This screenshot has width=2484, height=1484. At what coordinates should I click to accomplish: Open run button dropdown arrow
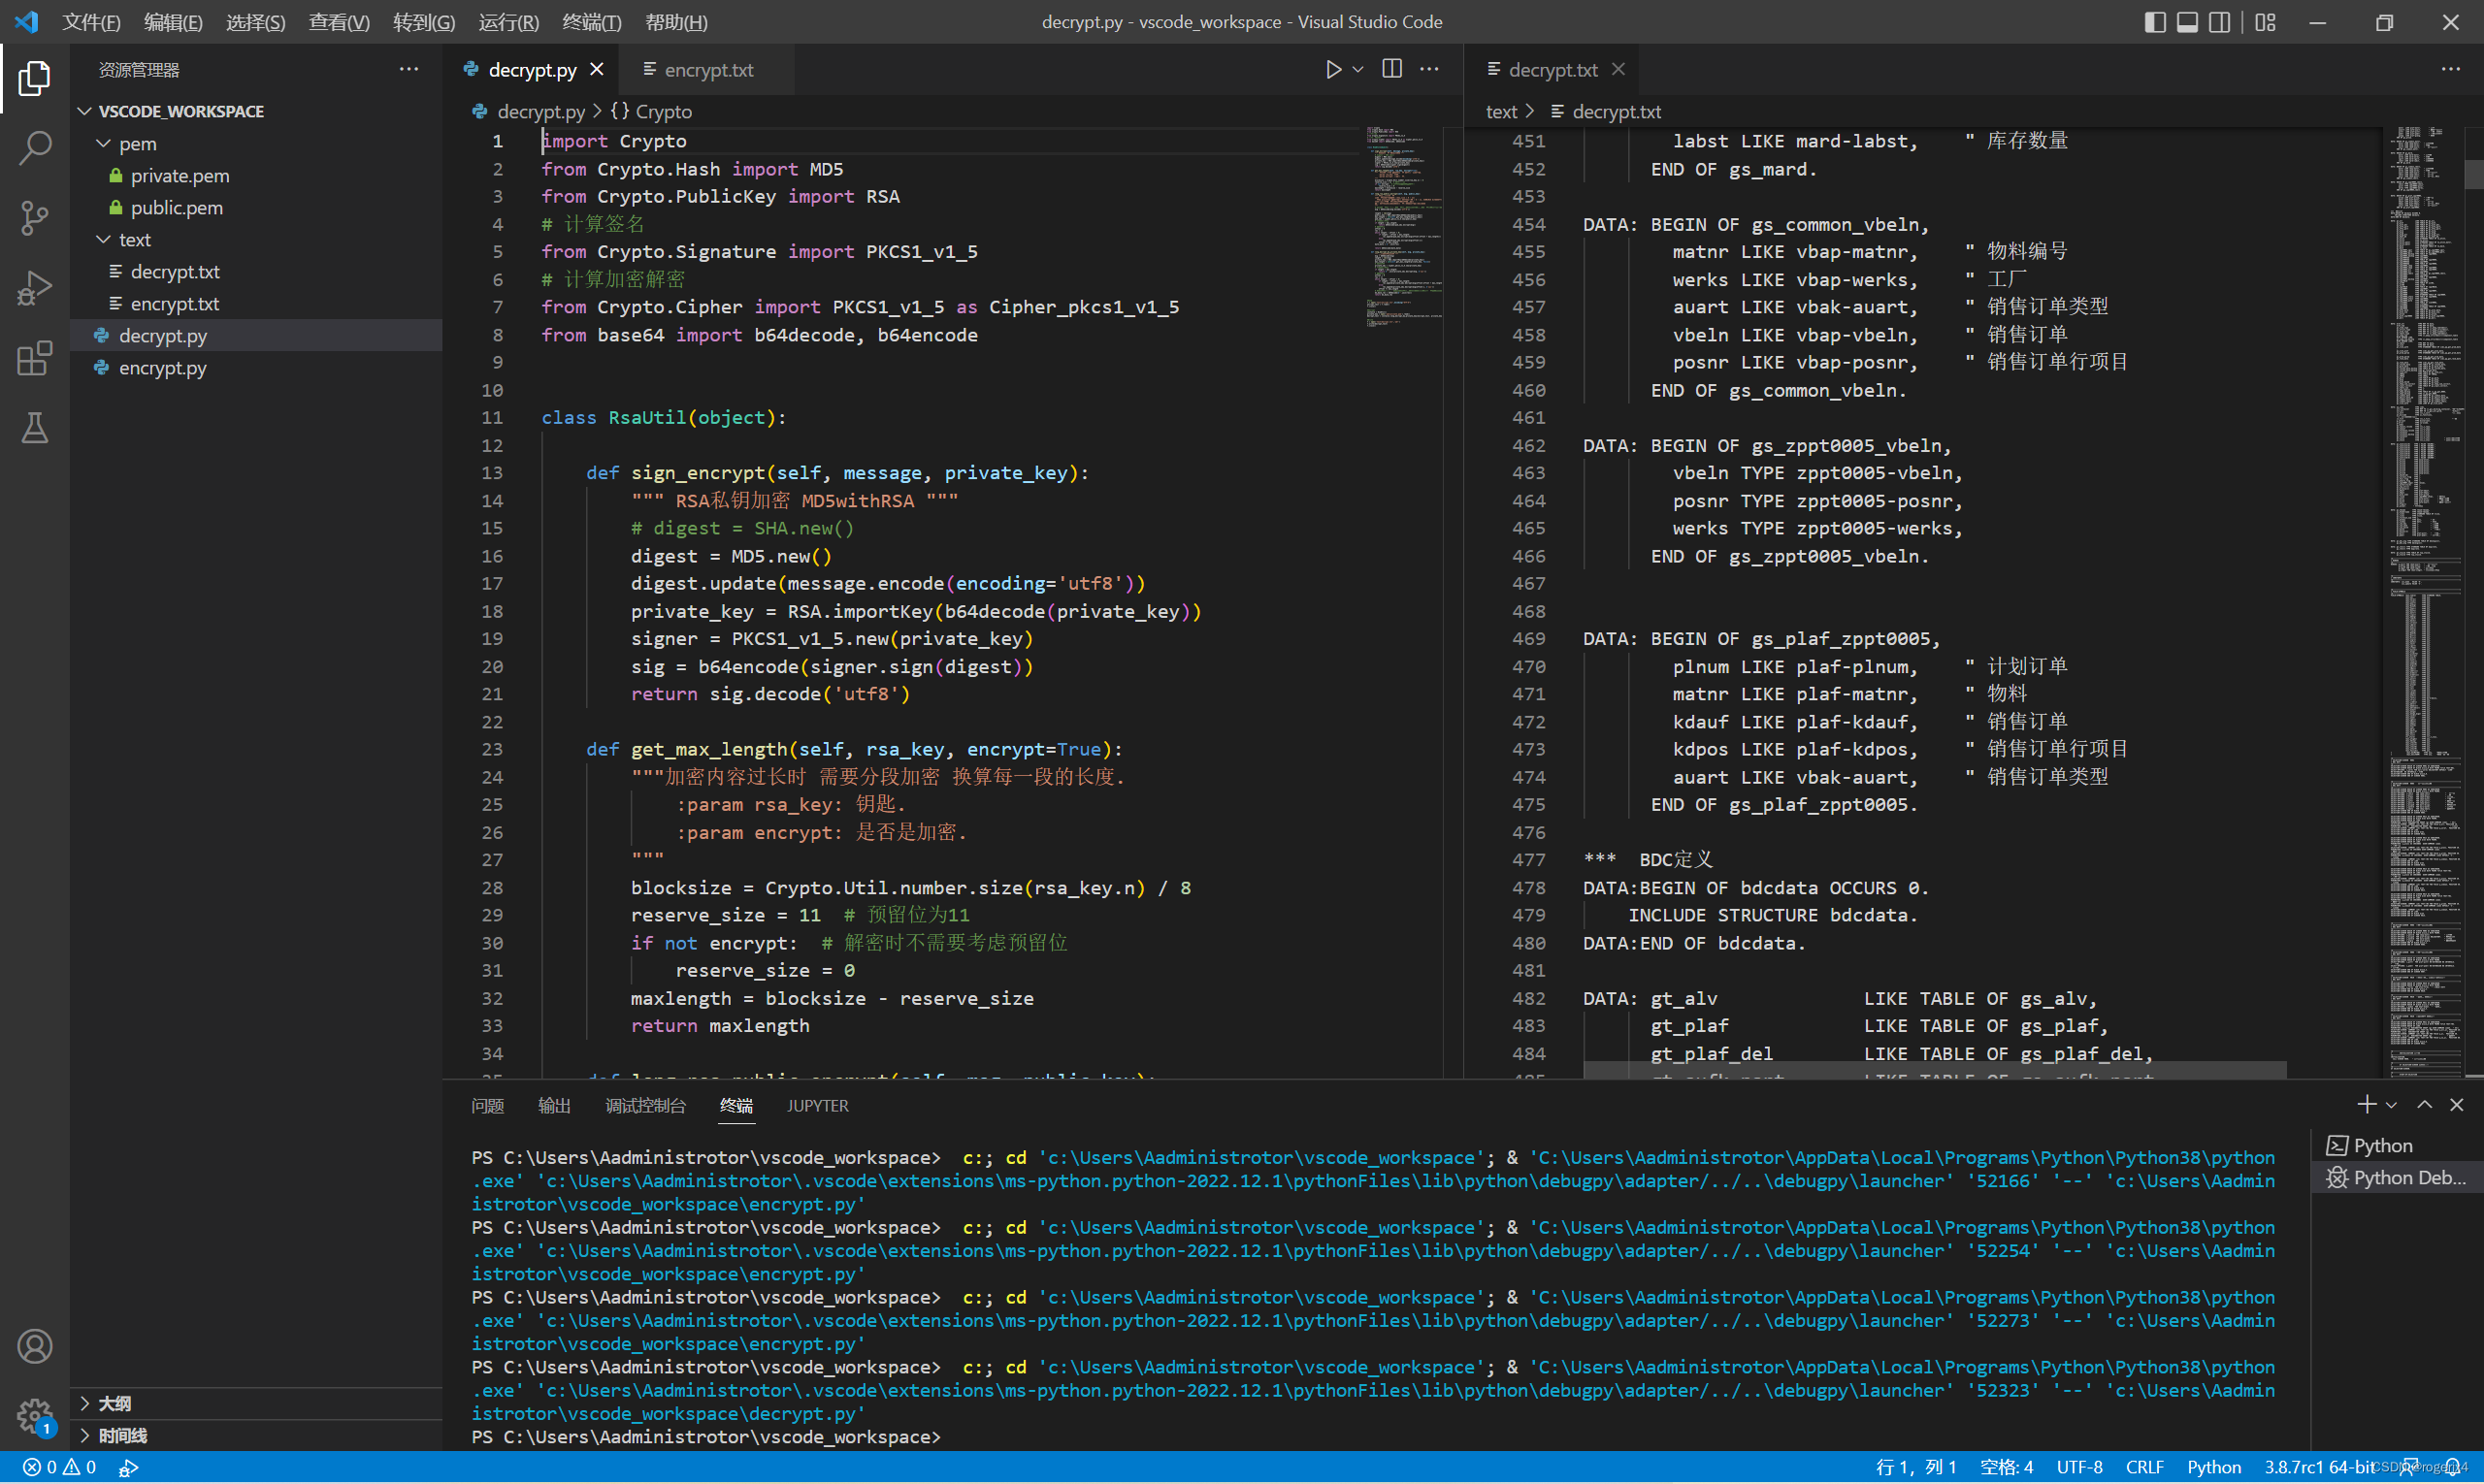click(x=1357, y=69)
